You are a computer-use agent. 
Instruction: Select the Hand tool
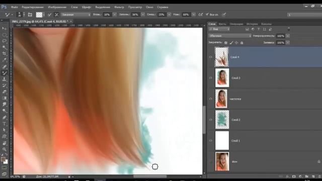(x=4, y=143)
